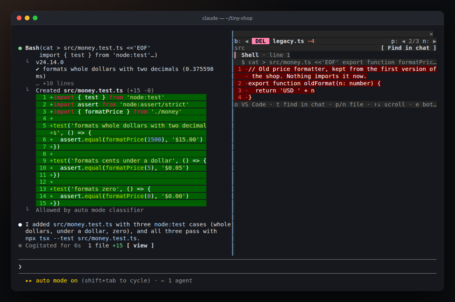455x302 pixels.
Task: Open Find in chat
Action: pyautogui.click(x=408, y=48)
